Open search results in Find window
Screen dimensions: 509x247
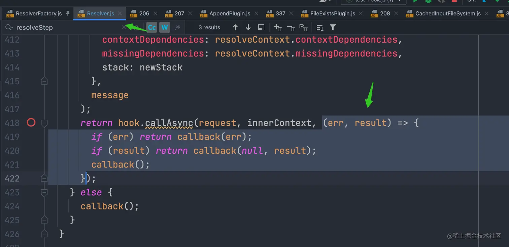[x=261, y=27]
